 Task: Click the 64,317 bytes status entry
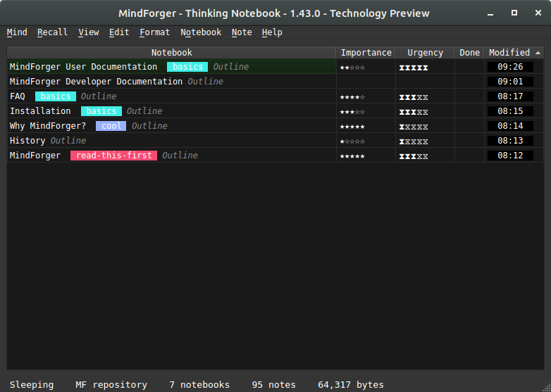tap(351, 385)
